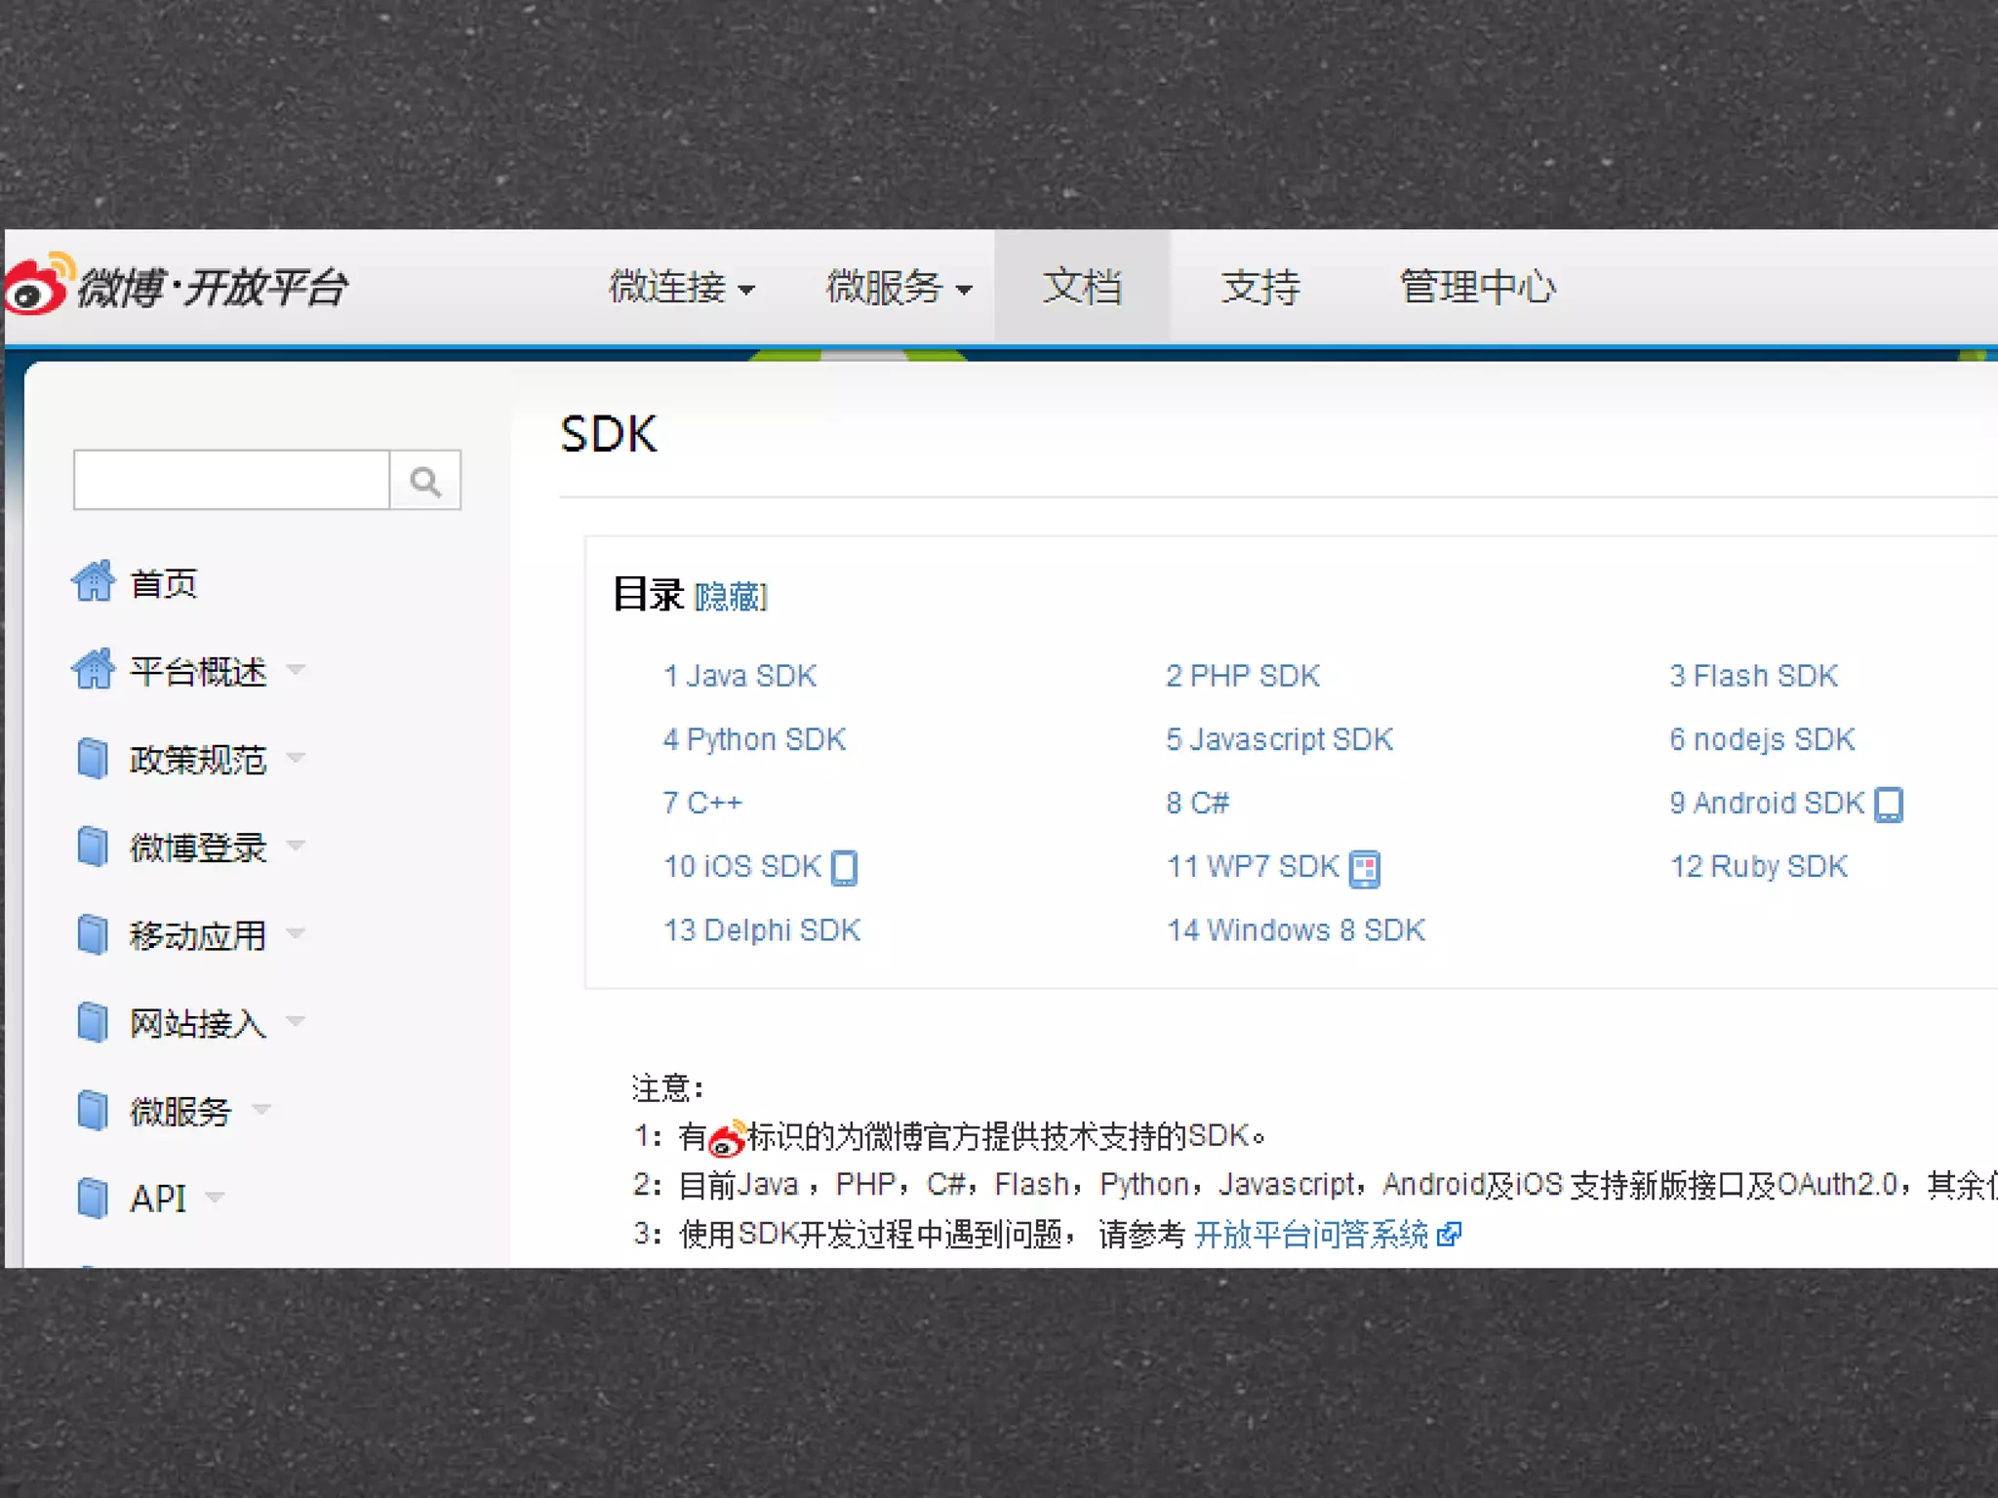Click the sidebar search text field
Viewport: 1998px width, 1498px height.
pyautogui.click(x=232, y=481)
